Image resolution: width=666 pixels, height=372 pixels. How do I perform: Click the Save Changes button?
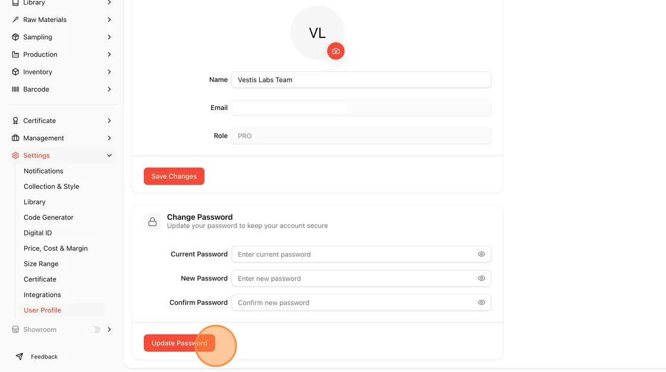174,176
